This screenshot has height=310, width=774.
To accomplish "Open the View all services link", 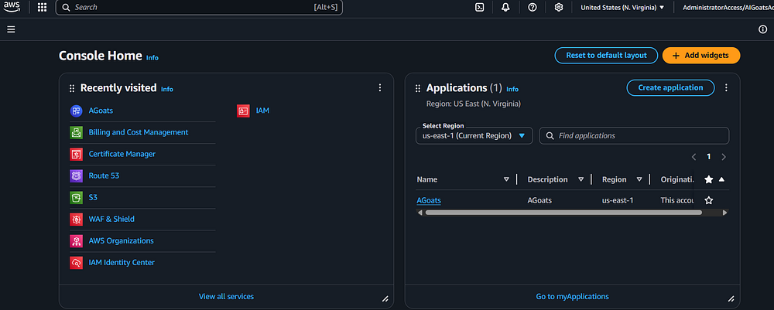I will pyautogui.click(x=226, y=296).
